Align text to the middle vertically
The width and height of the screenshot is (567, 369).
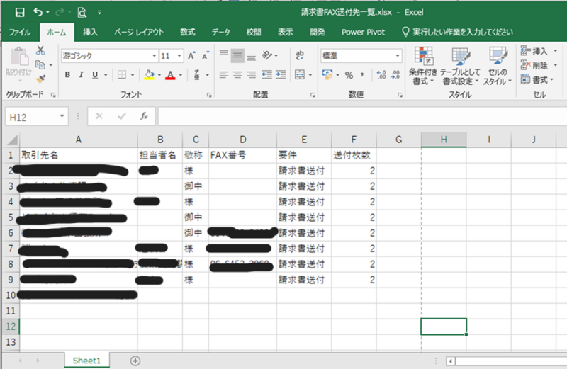(237, 55)
